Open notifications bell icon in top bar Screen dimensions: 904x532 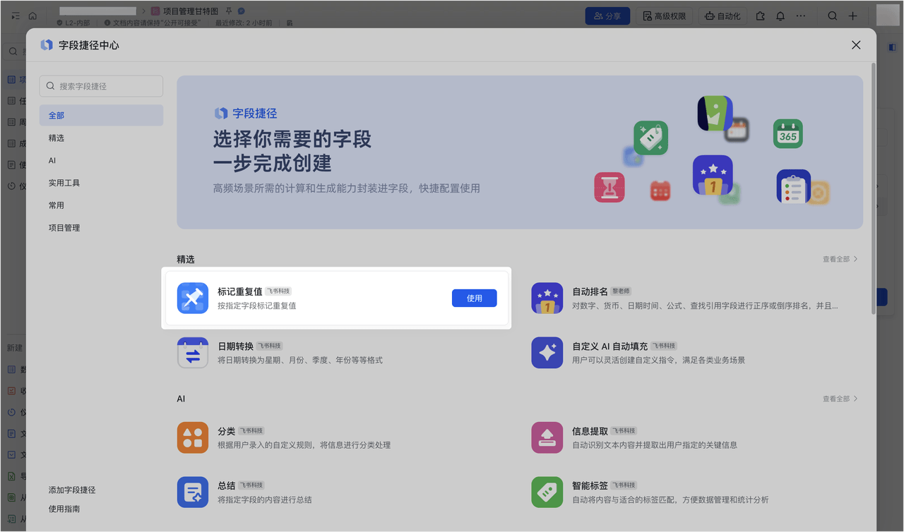click(x=780, y=16)
